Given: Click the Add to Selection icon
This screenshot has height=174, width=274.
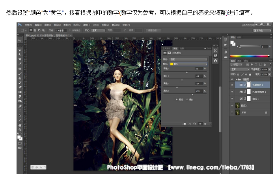Looking at the screenshot, I should (35, 30).
